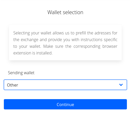Click the word 'Continue' on the blue button

coord(65,105)
